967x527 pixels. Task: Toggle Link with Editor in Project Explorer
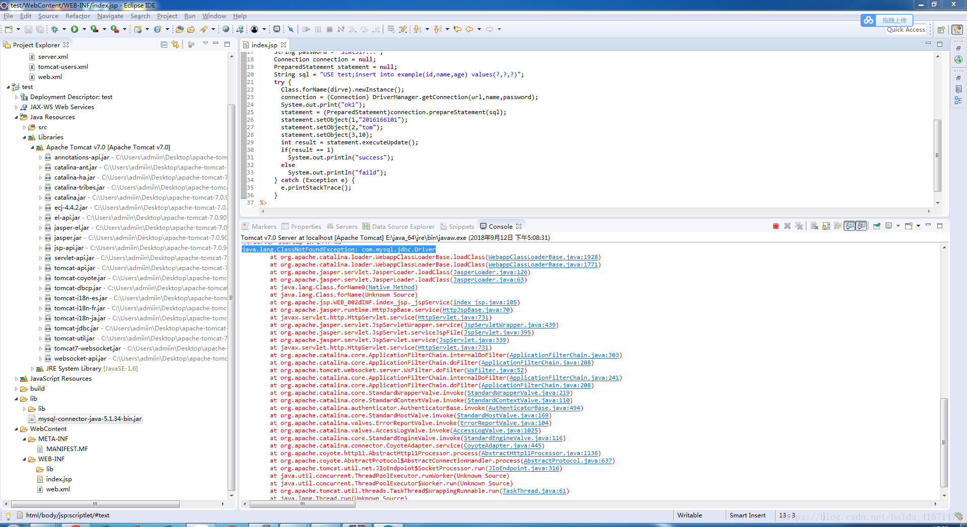pos(175,45)
